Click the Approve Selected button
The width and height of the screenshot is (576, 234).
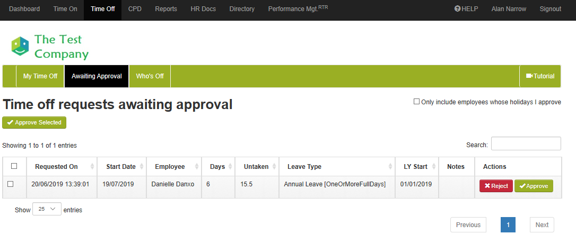(34, 123)
